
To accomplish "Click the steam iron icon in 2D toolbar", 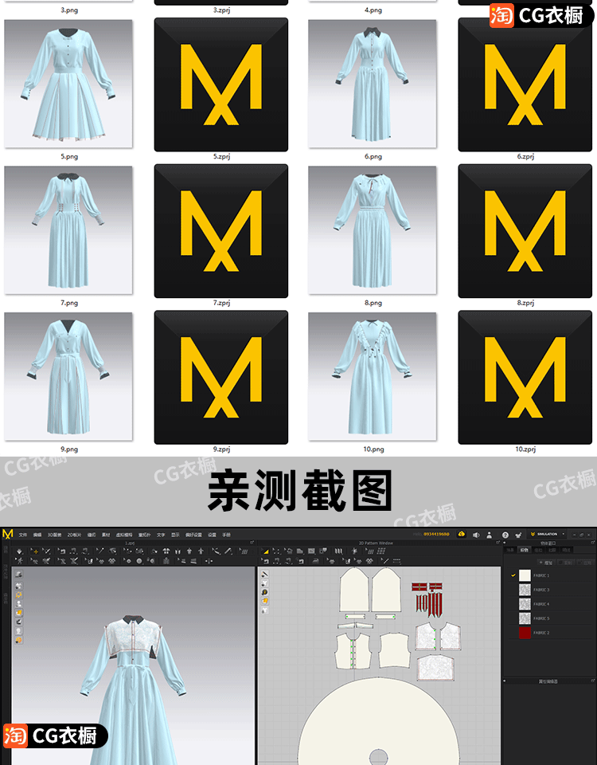I will pos(316,561).
